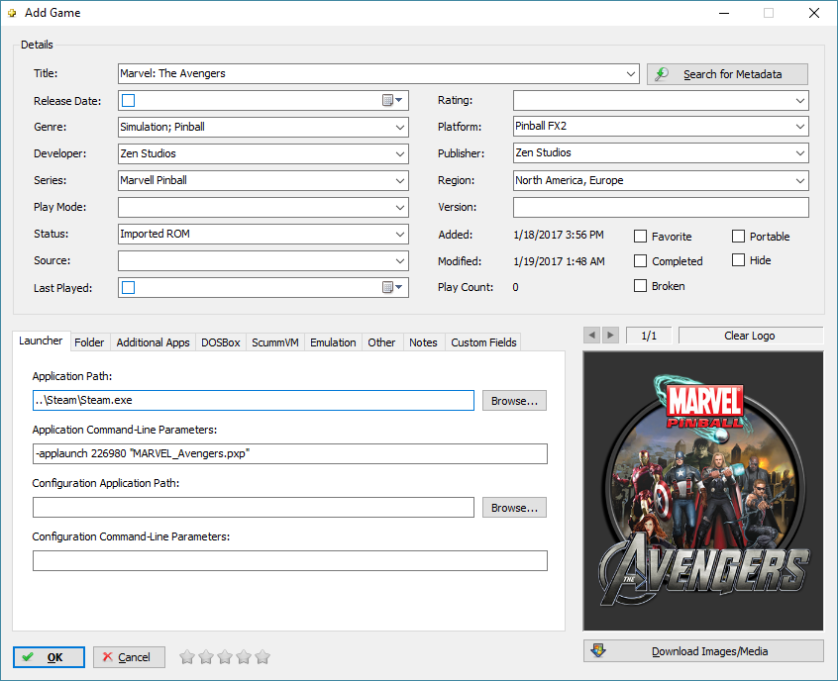Set rating to five stars
The height and width of the screenshot is (681, 838).
tap(262, 657)
